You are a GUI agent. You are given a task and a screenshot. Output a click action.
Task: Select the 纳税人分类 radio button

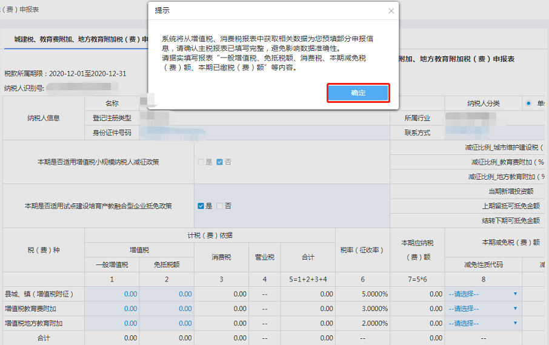529,103
